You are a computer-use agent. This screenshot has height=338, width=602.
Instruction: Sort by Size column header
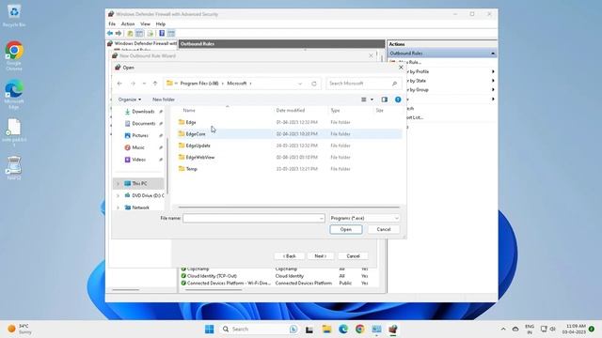coord(379,111)
